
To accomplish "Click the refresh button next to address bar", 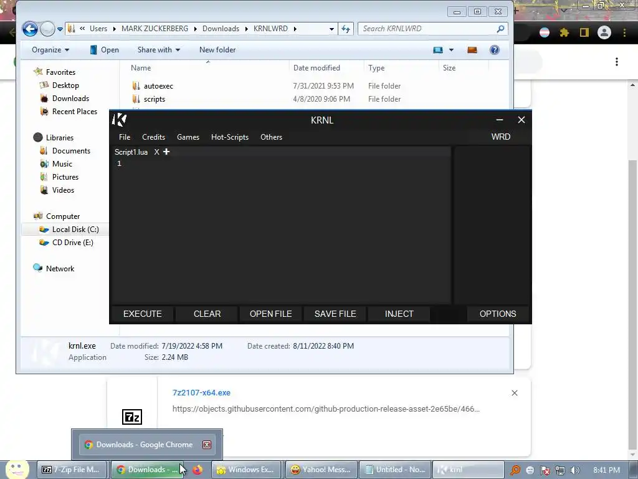I will 345,29.
